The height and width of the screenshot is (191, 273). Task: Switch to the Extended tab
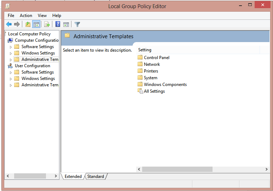pyautogui.click(x=73, y=176)
